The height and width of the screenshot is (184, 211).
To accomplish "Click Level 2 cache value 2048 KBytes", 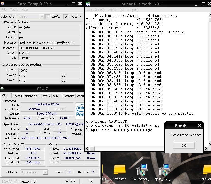I will 72,158.
